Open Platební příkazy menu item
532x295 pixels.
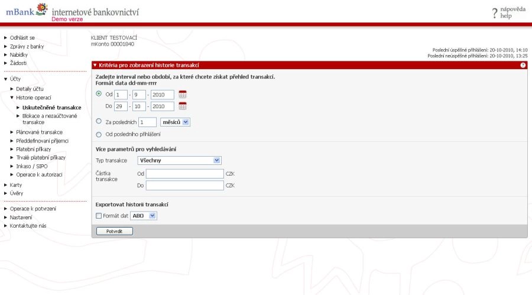tap(34, 150)
